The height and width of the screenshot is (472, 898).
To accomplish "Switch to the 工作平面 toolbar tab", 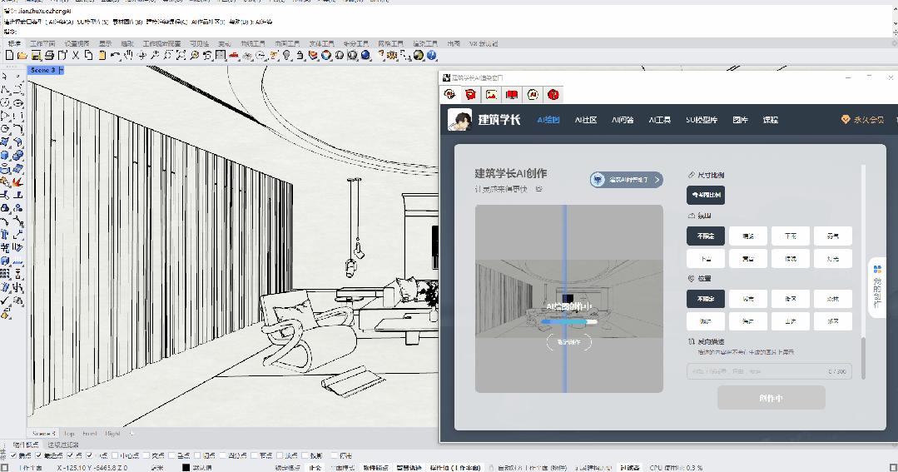I will (42, 43).
